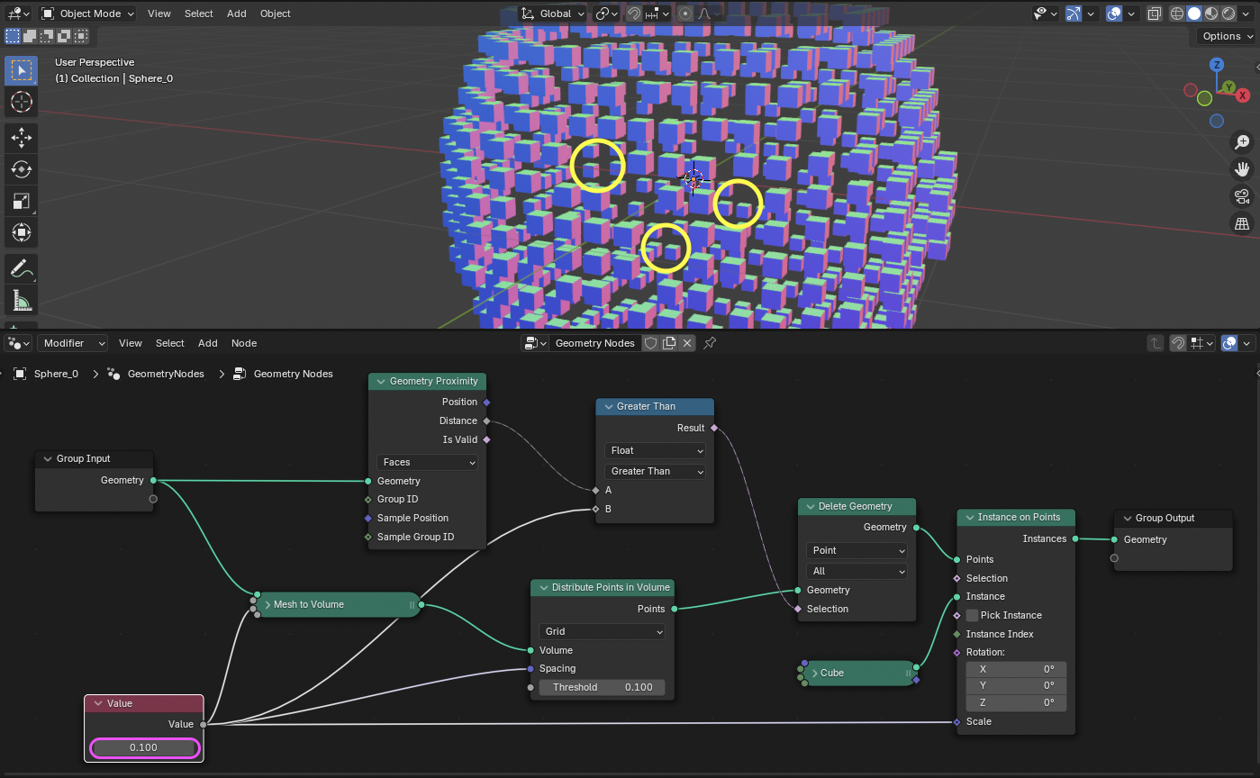Viewport: 1260px width, 778px height.
Task: Toggle proportional editing in the viewport header
Action: 685,14
